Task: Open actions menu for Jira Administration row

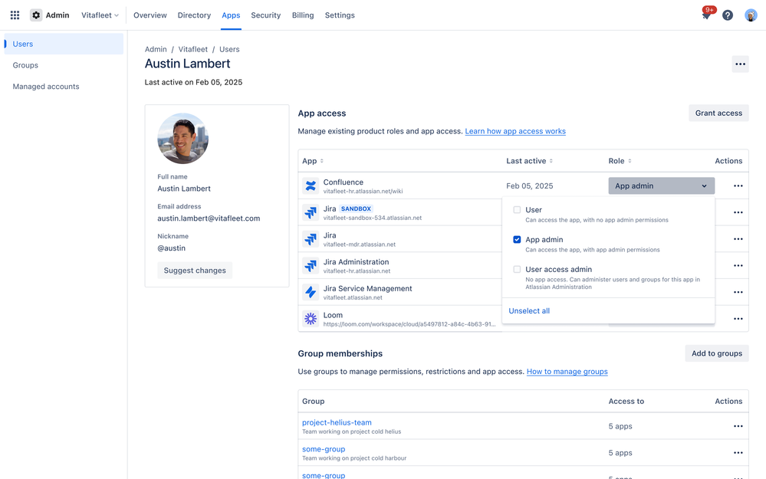Action: pos(738,266)
